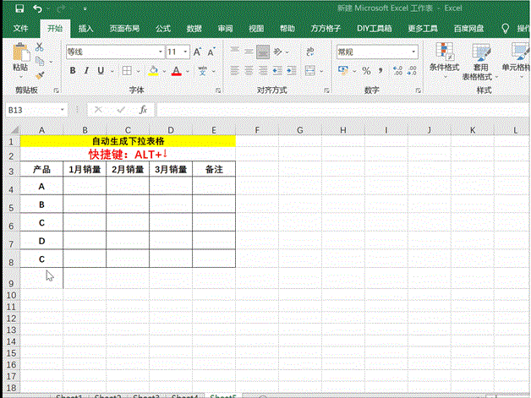The height and width of the screenshot is (398, 531).
Task: Switch to the 公式 (Formulas) tab
Action: pyautogui.click(x=163, y=28)
